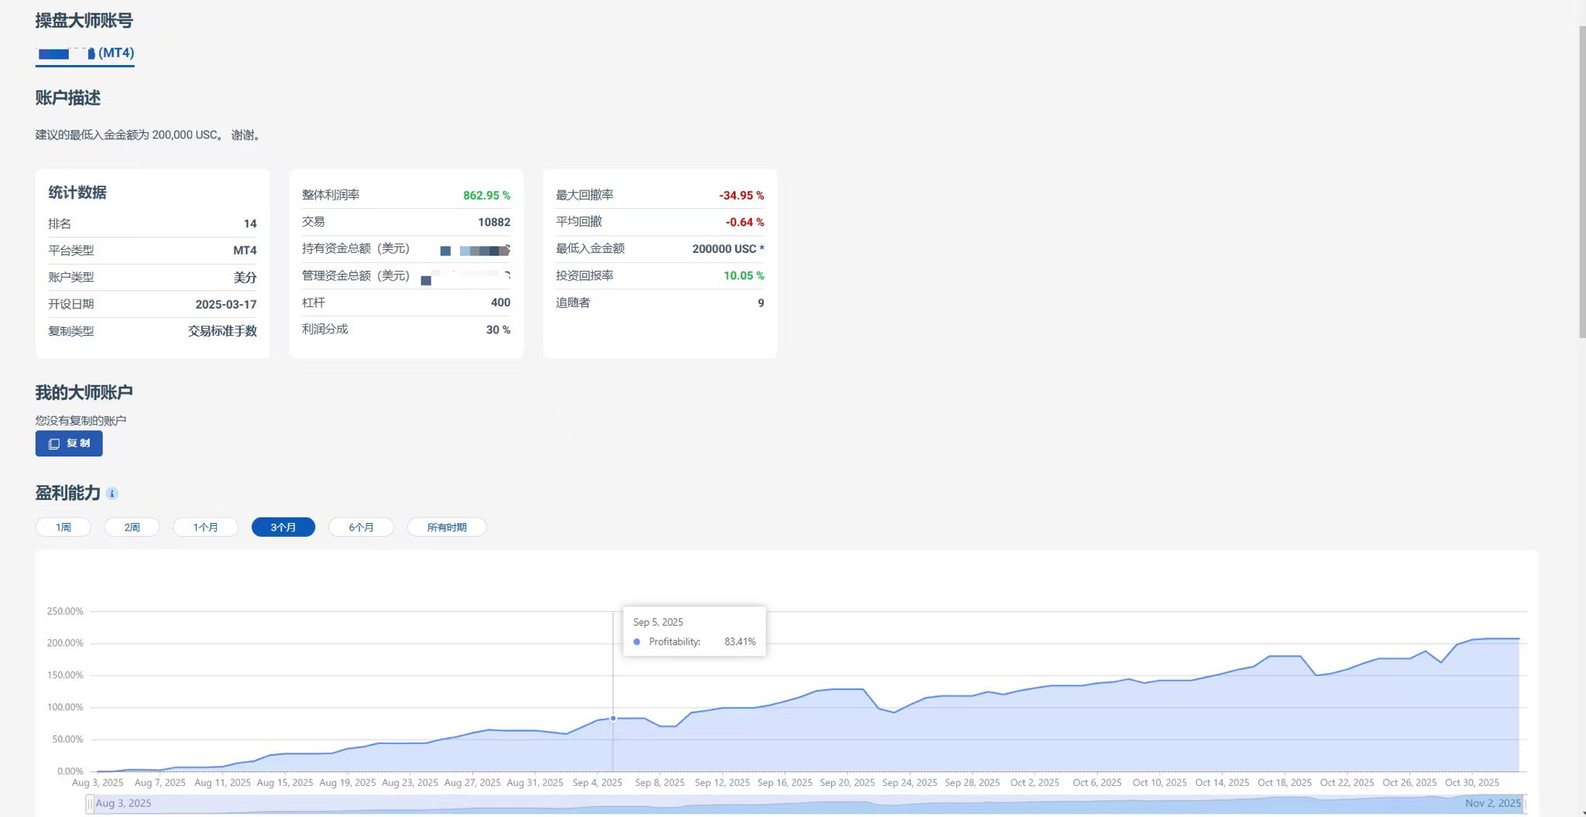
Task: Click the 200000 USC minimum deposit value
Action: pos(728,249)
